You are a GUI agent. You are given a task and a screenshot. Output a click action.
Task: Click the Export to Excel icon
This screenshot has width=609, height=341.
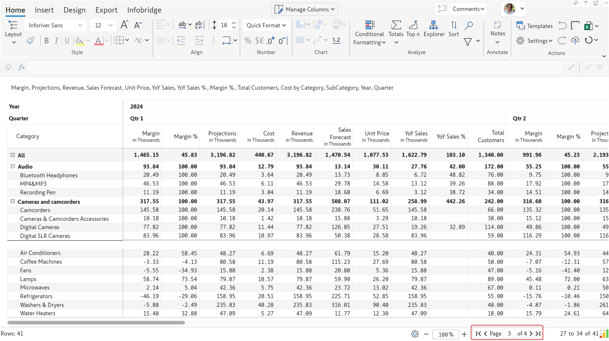point(588,26)
